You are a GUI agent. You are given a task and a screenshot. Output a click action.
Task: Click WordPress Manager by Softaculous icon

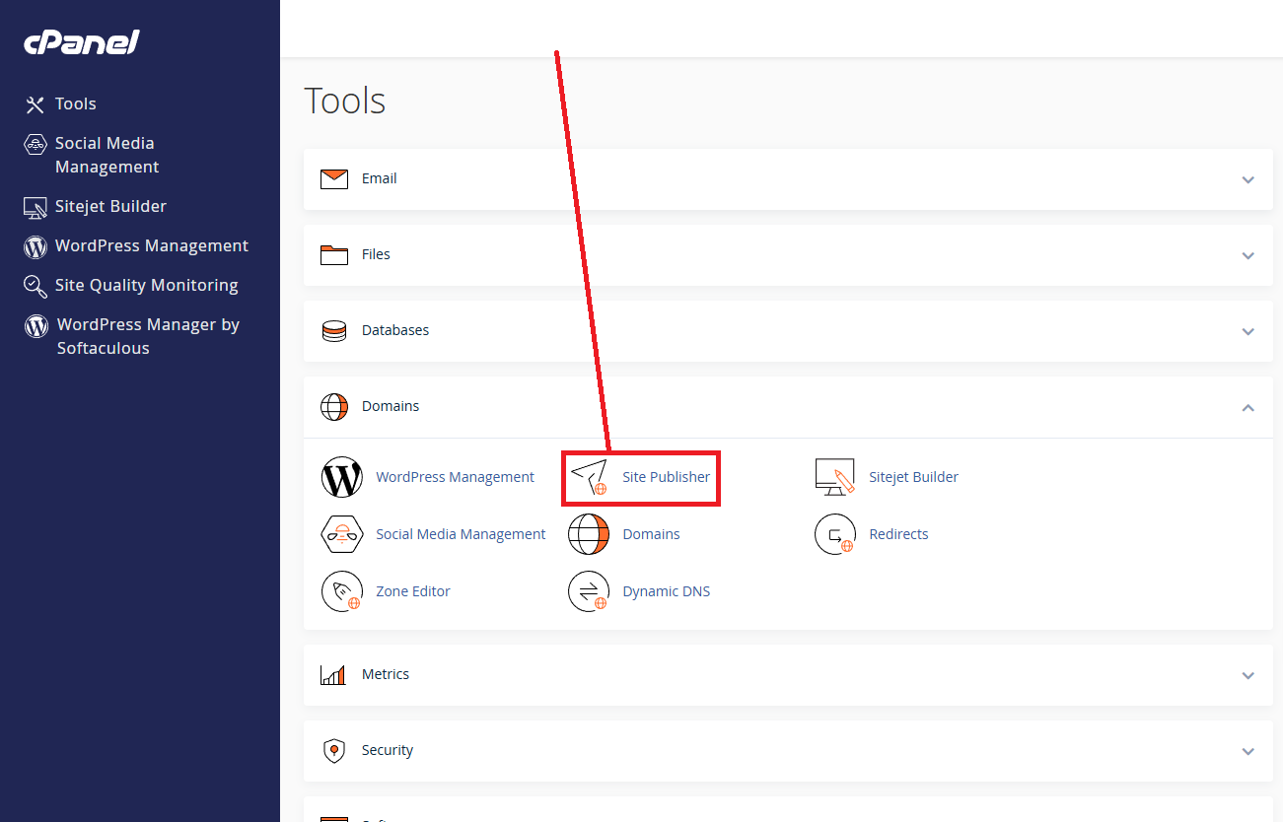tap(36, 325)
